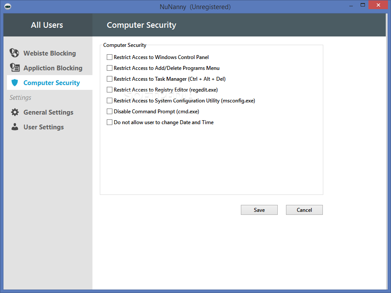Click the Save button
The width and height of the screenshot is (391, 293).
click(x=259, y=210)
